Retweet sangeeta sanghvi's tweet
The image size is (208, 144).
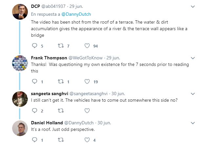[x=61, y=111]
